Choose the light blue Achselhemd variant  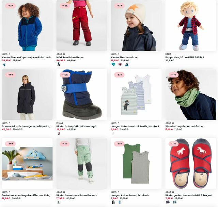coord(120,203)
